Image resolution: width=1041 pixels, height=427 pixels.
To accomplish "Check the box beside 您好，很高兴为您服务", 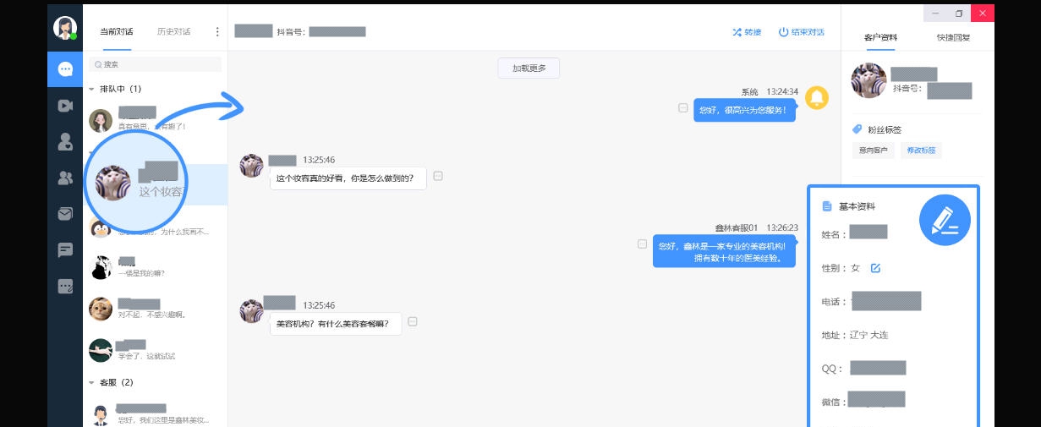I will [x=682, y=108].
